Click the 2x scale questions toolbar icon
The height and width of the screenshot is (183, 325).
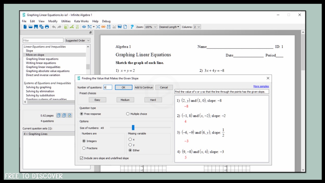click(114, 27)
